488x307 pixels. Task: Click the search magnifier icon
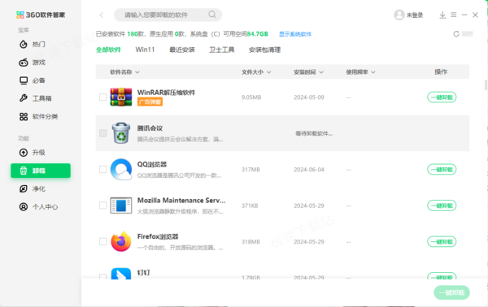click(x=212, y=15)
